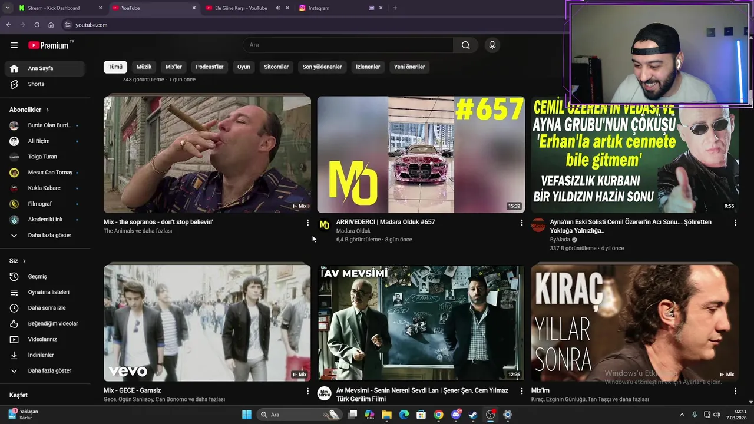The width and height of the screenshot is (754, 424).
Task: Open Mix - the sopranos video title
Action: pos(158,222)
